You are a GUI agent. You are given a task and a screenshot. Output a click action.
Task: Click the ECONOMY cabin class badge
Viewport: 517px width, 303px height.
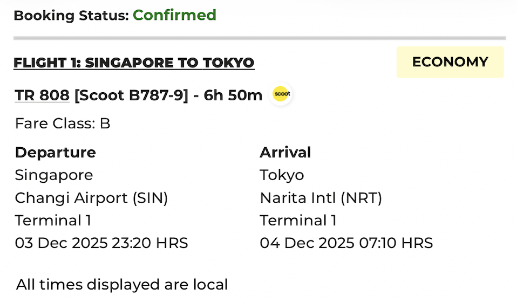coord(450,62)
